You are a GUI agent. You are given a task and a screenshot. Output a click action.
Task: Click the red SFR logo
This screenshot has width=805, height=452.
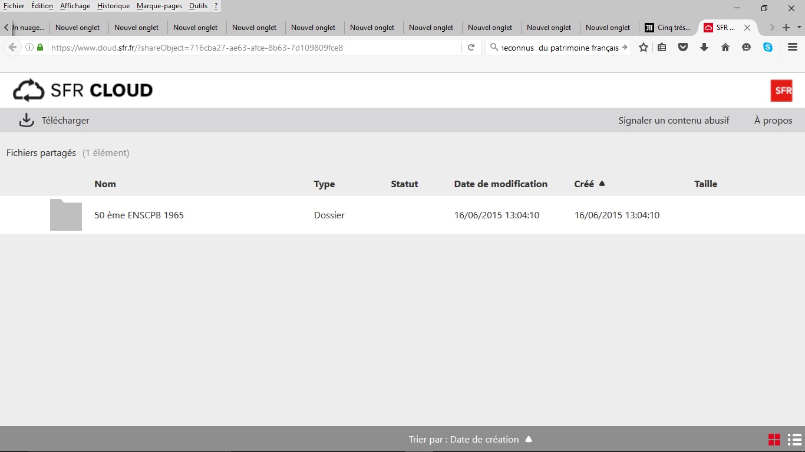pyautogui.click(x=781, y=91)
